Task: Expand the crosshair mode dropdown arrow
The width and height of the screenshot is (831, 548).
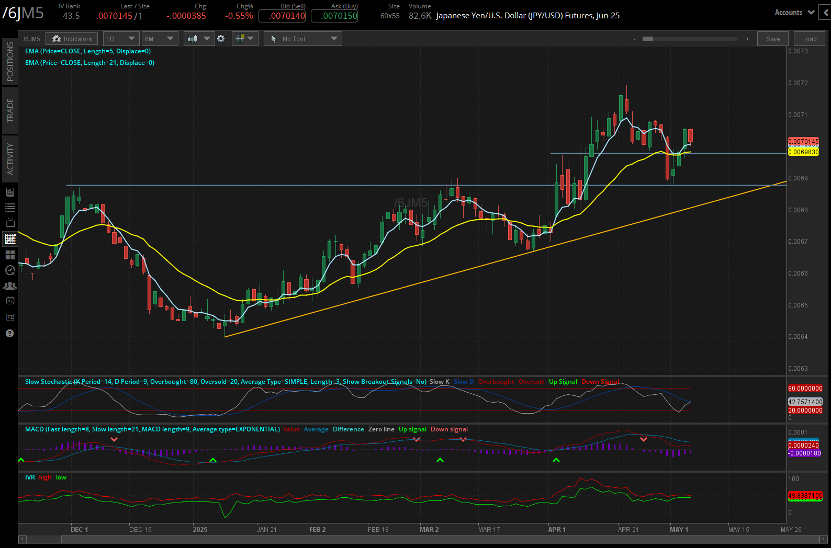Action: (251, 39)
